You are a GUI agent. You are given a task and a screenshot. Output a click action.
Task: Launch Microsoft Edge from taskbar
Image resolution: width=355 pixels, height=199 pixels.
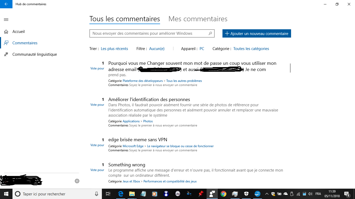click(121, 194)
